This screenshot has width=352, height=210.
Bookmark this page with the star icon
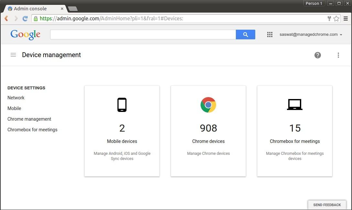(336, 19)
